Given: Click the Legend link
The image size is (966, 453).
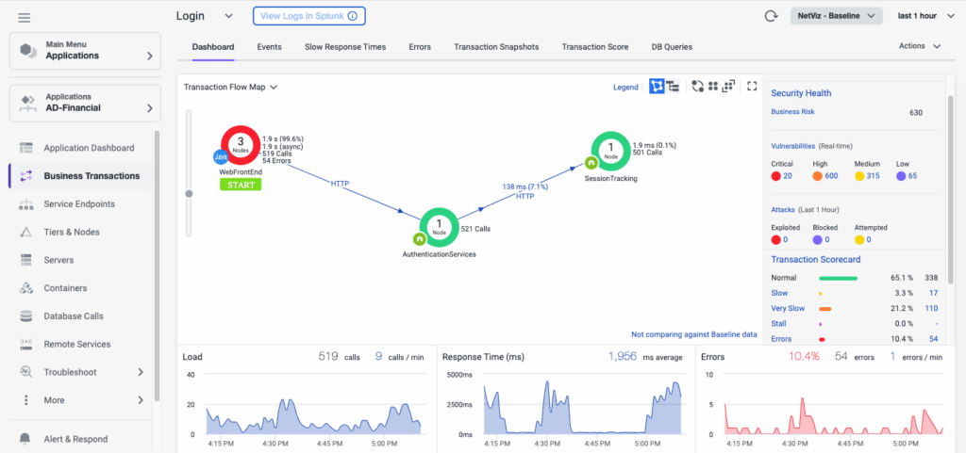Looking at the screenshot, I should pyautogui.click(x=625, y=88).
